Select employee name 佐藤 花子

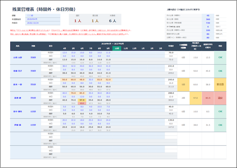18,71
